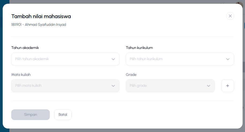Close the Tambah nilai mahasiswa dialog
Screen dimensions: 245x132
230,16
